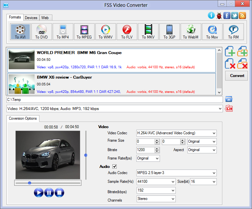Browse output folder with folder icon
252x209 pixels.
click(229, 99)
